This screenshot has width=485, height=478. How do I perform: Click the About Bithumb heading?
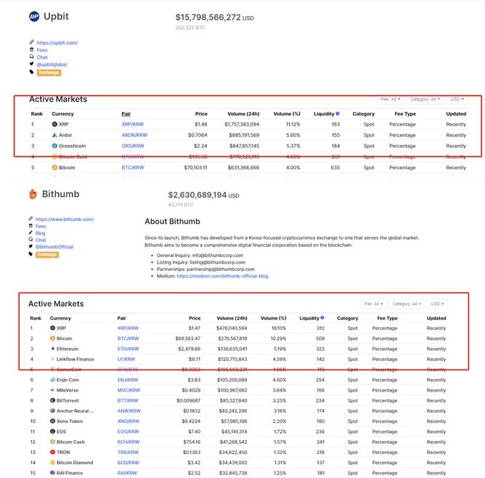coord(172,222)
